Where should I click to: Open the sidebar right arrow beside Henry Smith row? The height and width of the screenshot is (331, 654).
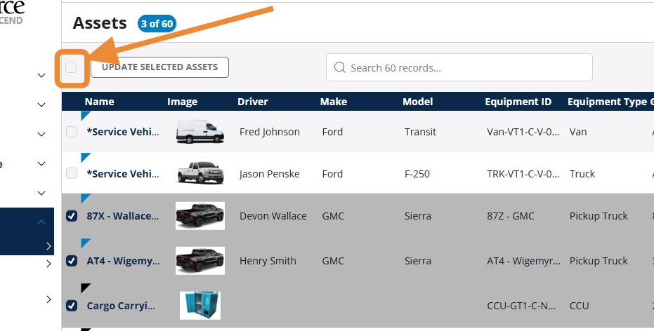pyautogui.click(x=48, y=264)
